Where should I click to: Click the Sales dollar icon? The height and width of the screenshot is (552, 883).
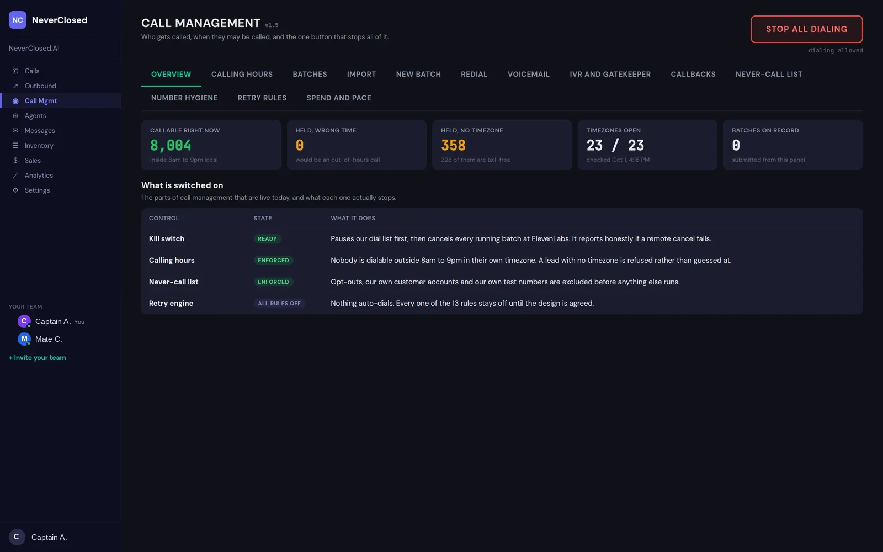(x=15, y=161)
